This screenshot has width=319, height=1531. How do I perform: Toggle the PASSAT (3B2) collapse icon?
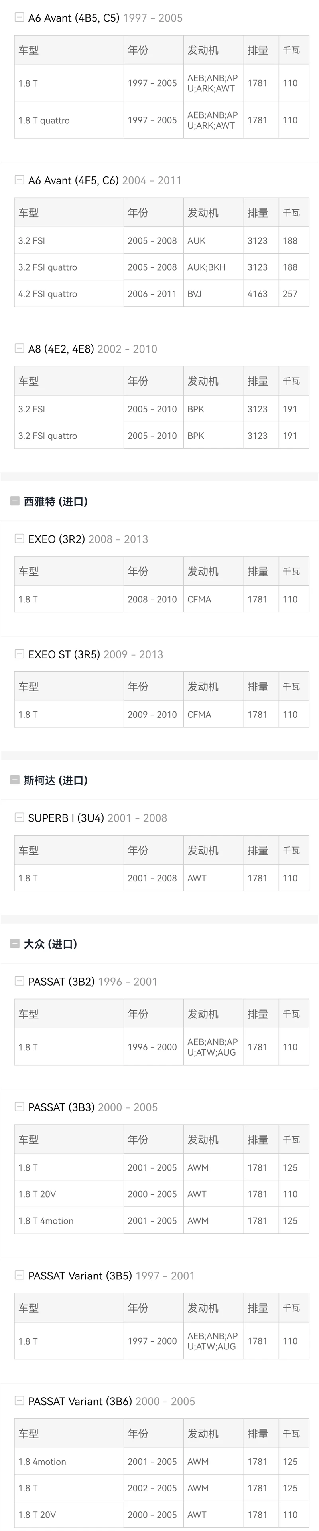19,981
